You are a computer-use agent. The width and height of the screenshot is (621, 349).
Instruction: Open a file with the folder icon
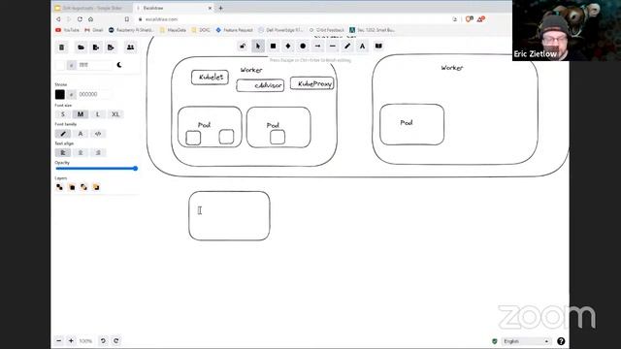(x=81, y=48)
